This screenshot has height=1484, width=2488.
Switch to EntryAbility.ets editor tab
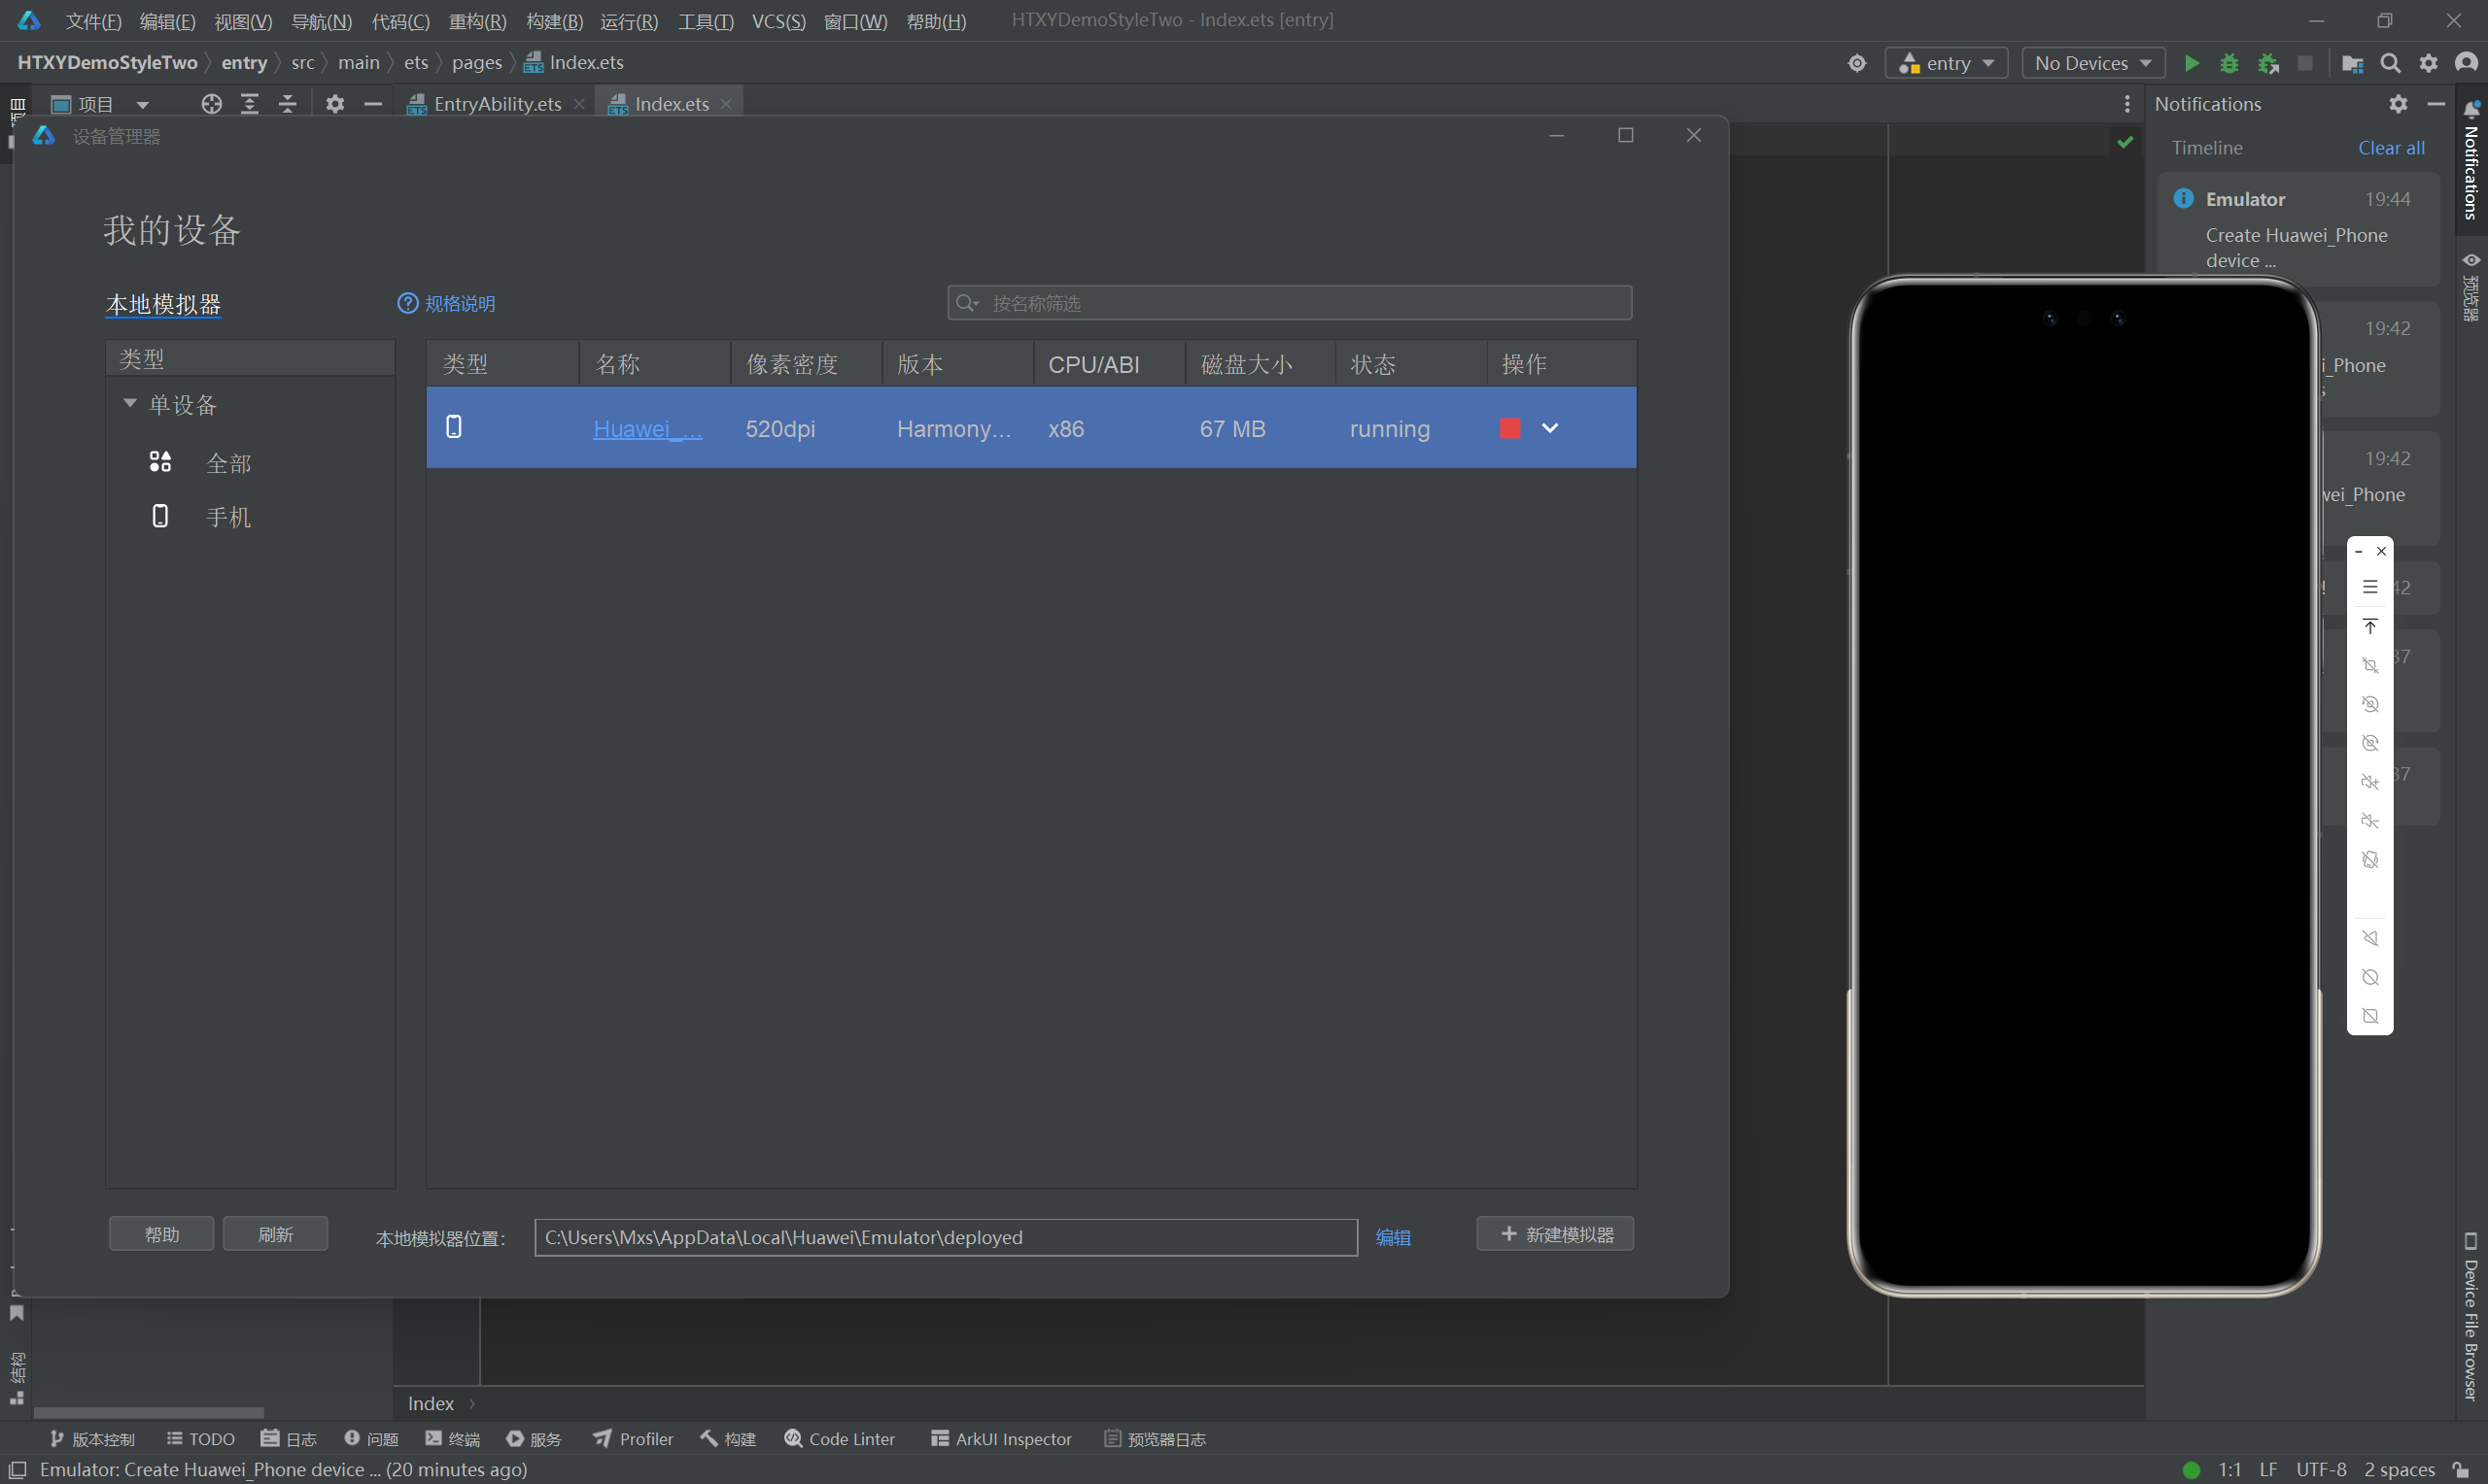pos(497,104)
